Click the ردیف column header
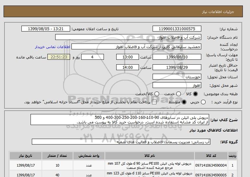Image resolution: width=250 pixels, height=177 pixels. click(x=232, y=156)
